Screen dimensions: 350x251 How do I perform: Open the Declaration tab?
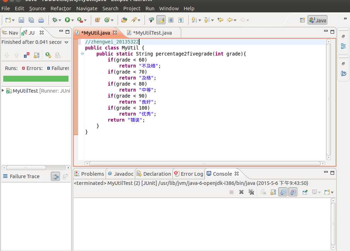(154, 174)
